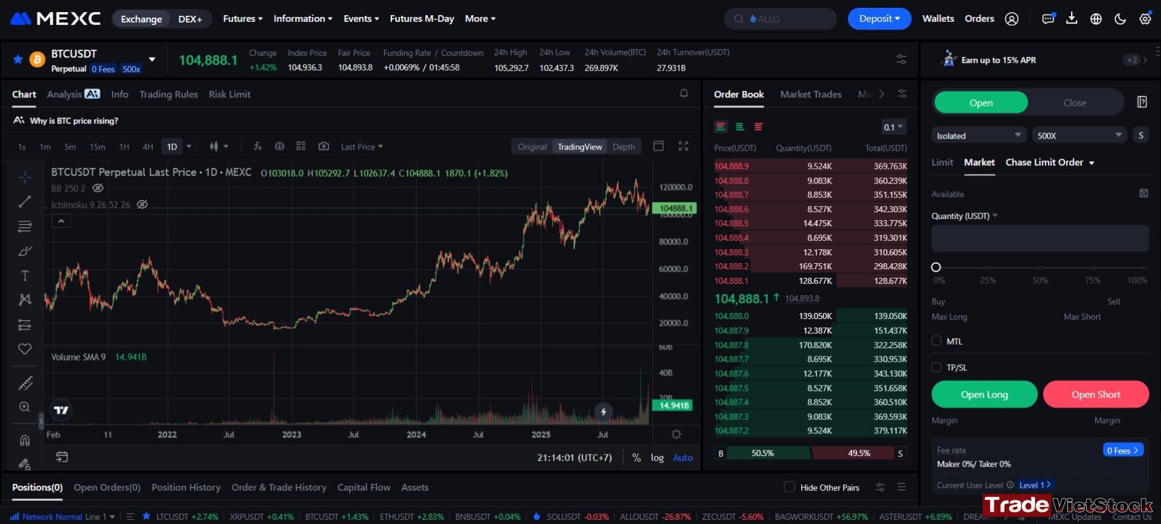Select the brush drawing tool
Viewport: 1161px width, 524px height.
pos(25,251)
